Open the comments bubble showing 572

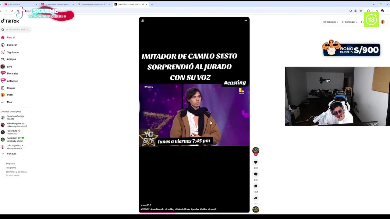click(256, 174)
